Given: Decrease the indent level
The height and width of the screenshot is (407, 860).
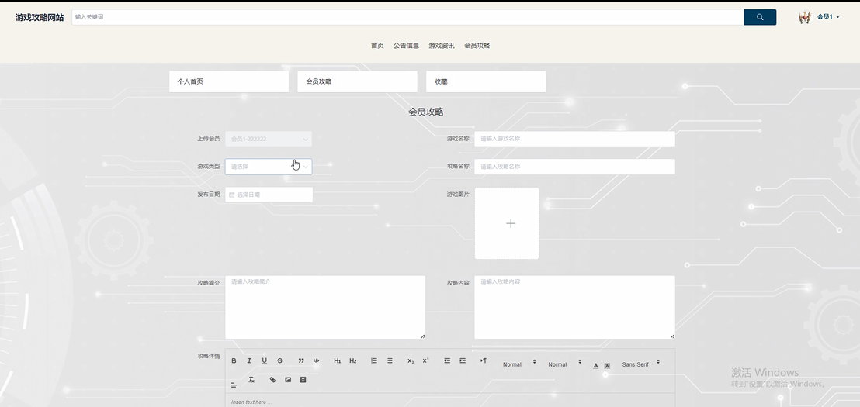Looking at the screenshot, I should click(447, 360).
